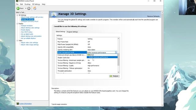
Task: Open Adjust desktop color settings
Action: click(30, 28)
